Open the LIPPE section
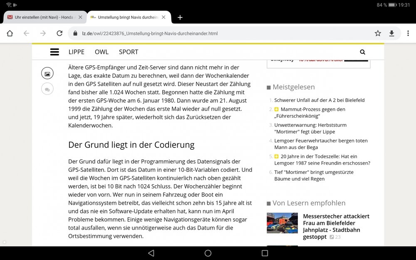Viewport: 416px width, 260px height. pyautogui.click(x=77, y=52)
